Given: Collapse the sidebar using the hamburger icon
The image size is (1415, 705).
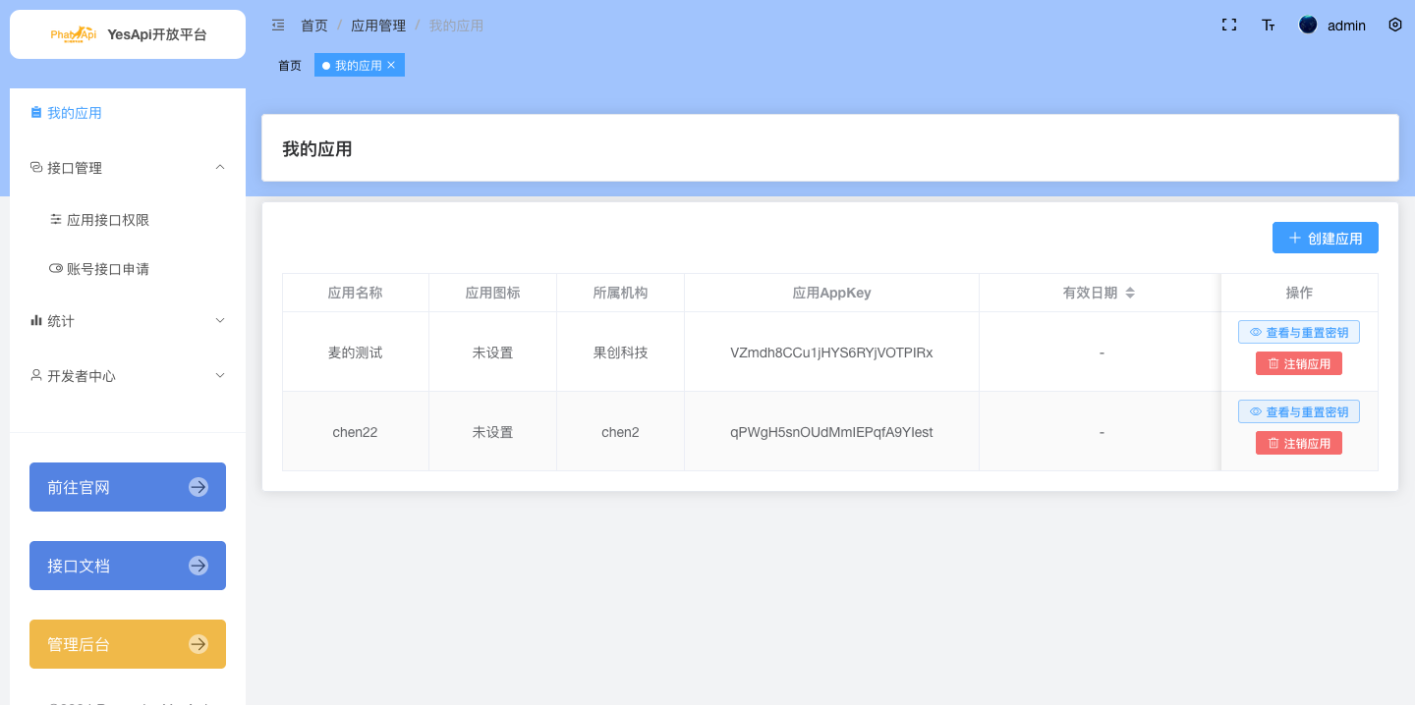Looking at the screenshot, I should tap(277, 25).
